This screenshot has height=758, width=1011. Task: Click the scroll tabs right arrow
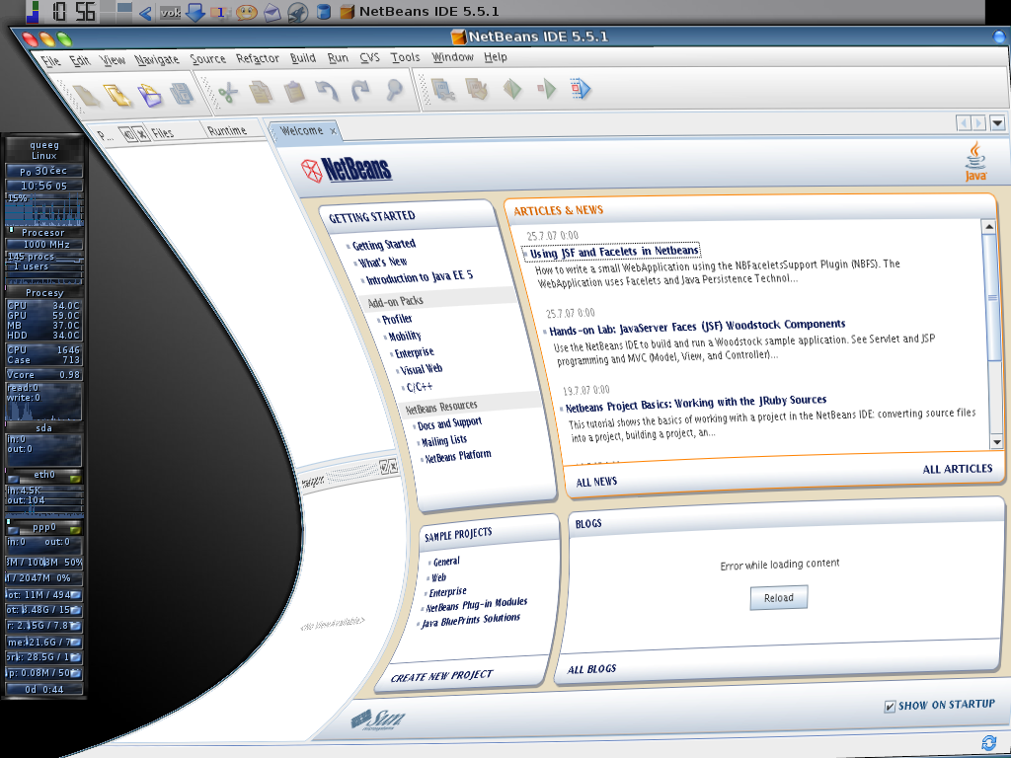tap(978, 122)
